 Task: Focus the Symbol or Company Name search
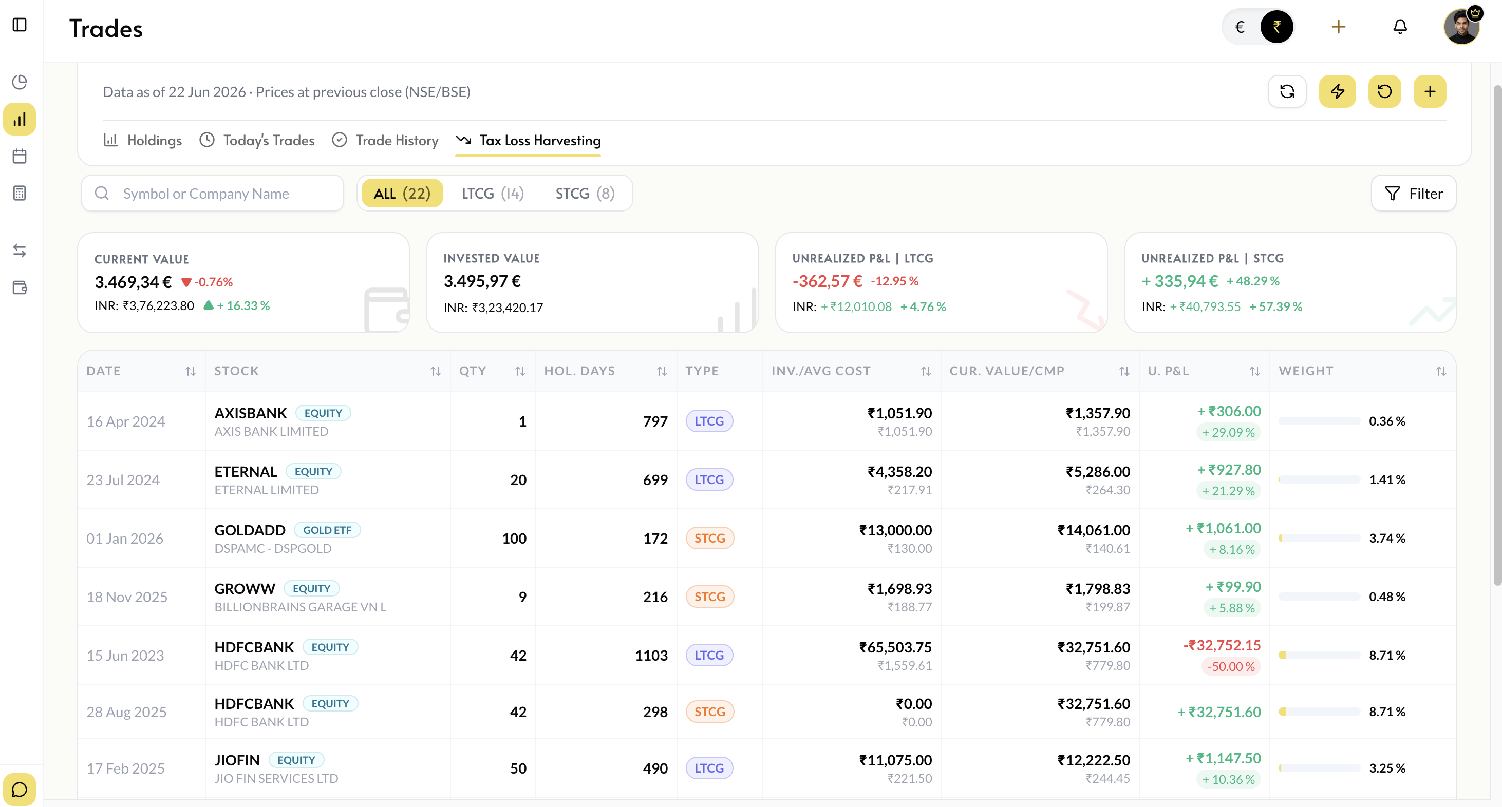[212, 194]
